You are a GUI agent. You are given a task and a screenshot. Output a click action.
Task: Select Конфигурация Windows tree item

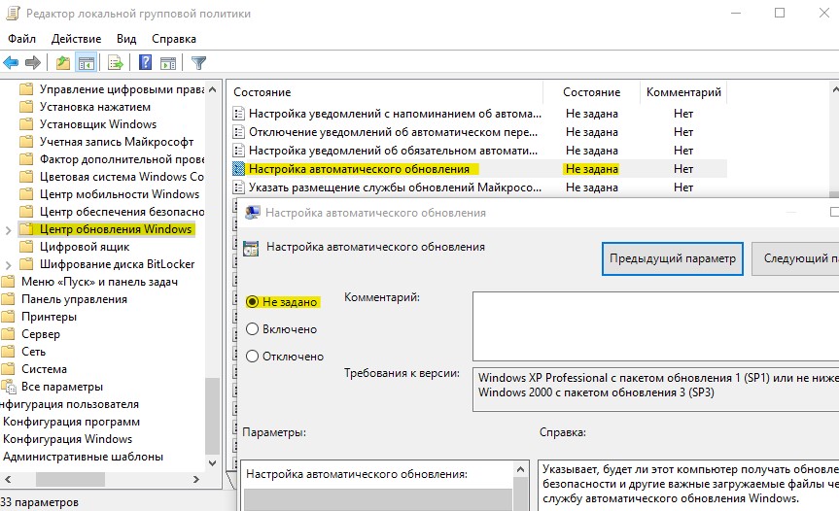pos(67,439)
